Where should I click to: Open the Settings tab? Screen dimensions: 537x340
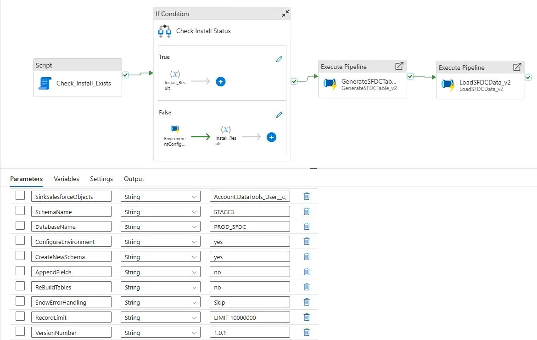(x=101, y=179)
